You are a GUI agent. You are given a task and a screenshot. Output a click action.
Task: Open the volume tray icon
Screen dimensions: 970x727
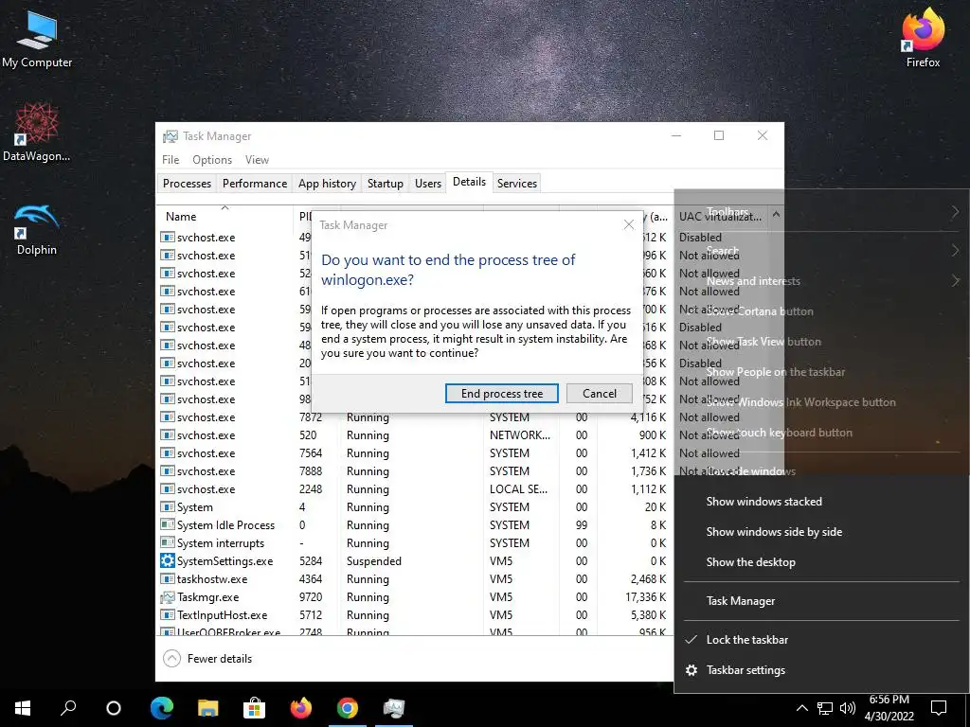coord(848,708)
